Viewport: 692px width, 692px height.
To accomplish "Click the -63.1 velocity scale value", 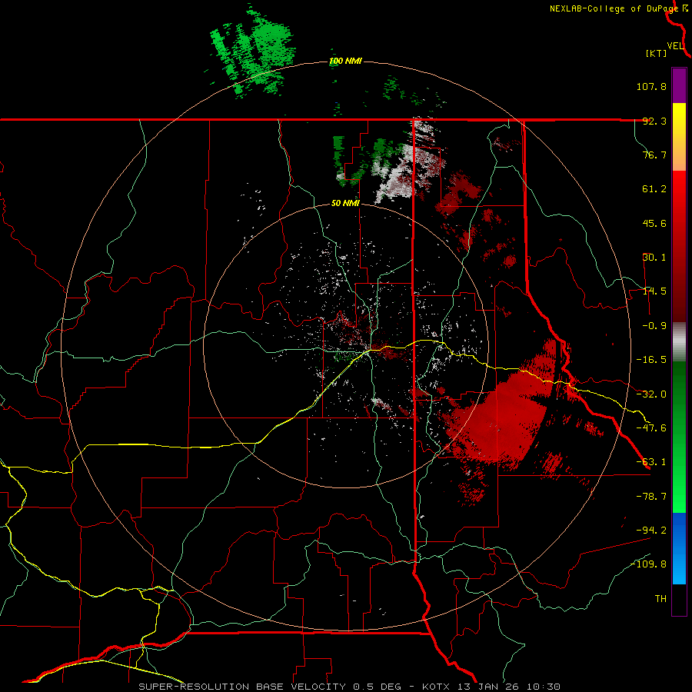I will (x=651, y=462).
